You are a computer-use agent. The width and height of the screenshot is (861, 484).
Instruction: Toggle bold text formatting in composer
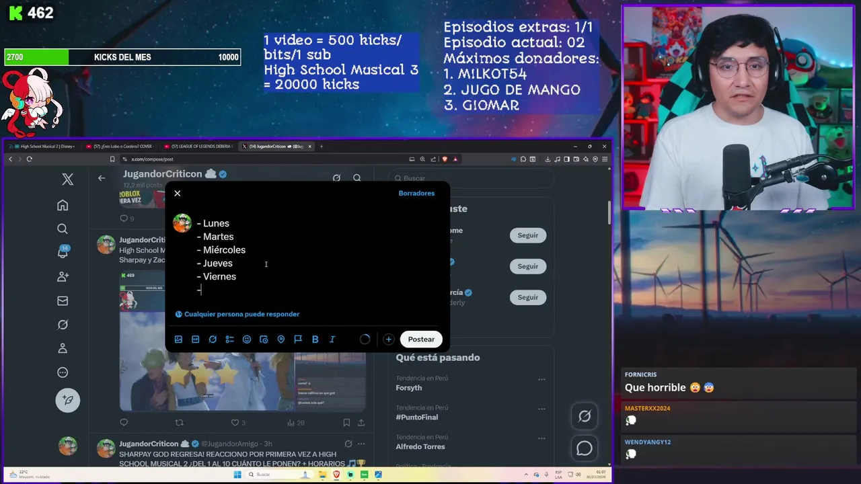pos(315,339)
